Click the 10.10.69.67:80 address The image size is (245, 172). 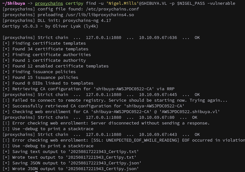(157, 118)
